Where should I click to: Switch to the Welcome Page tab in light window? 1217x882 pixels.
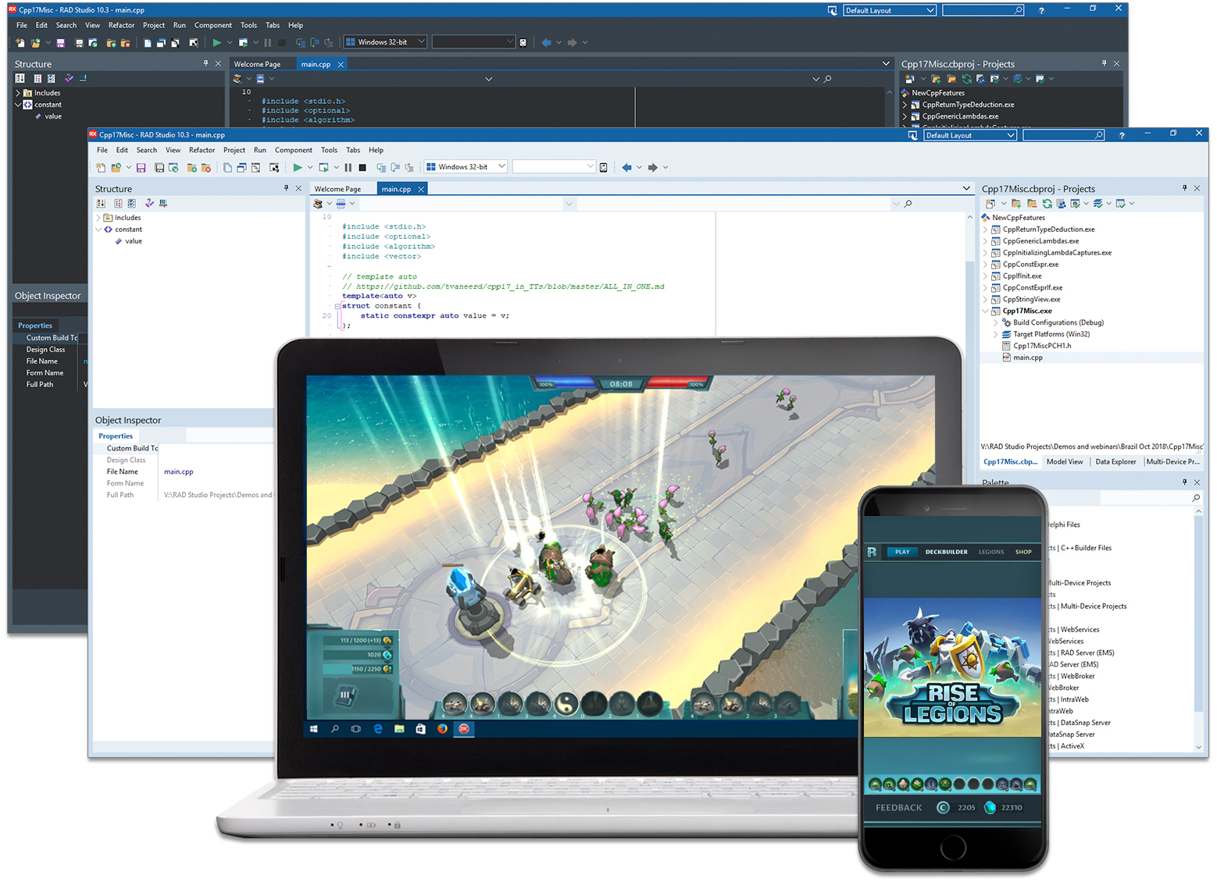[337, 189]
